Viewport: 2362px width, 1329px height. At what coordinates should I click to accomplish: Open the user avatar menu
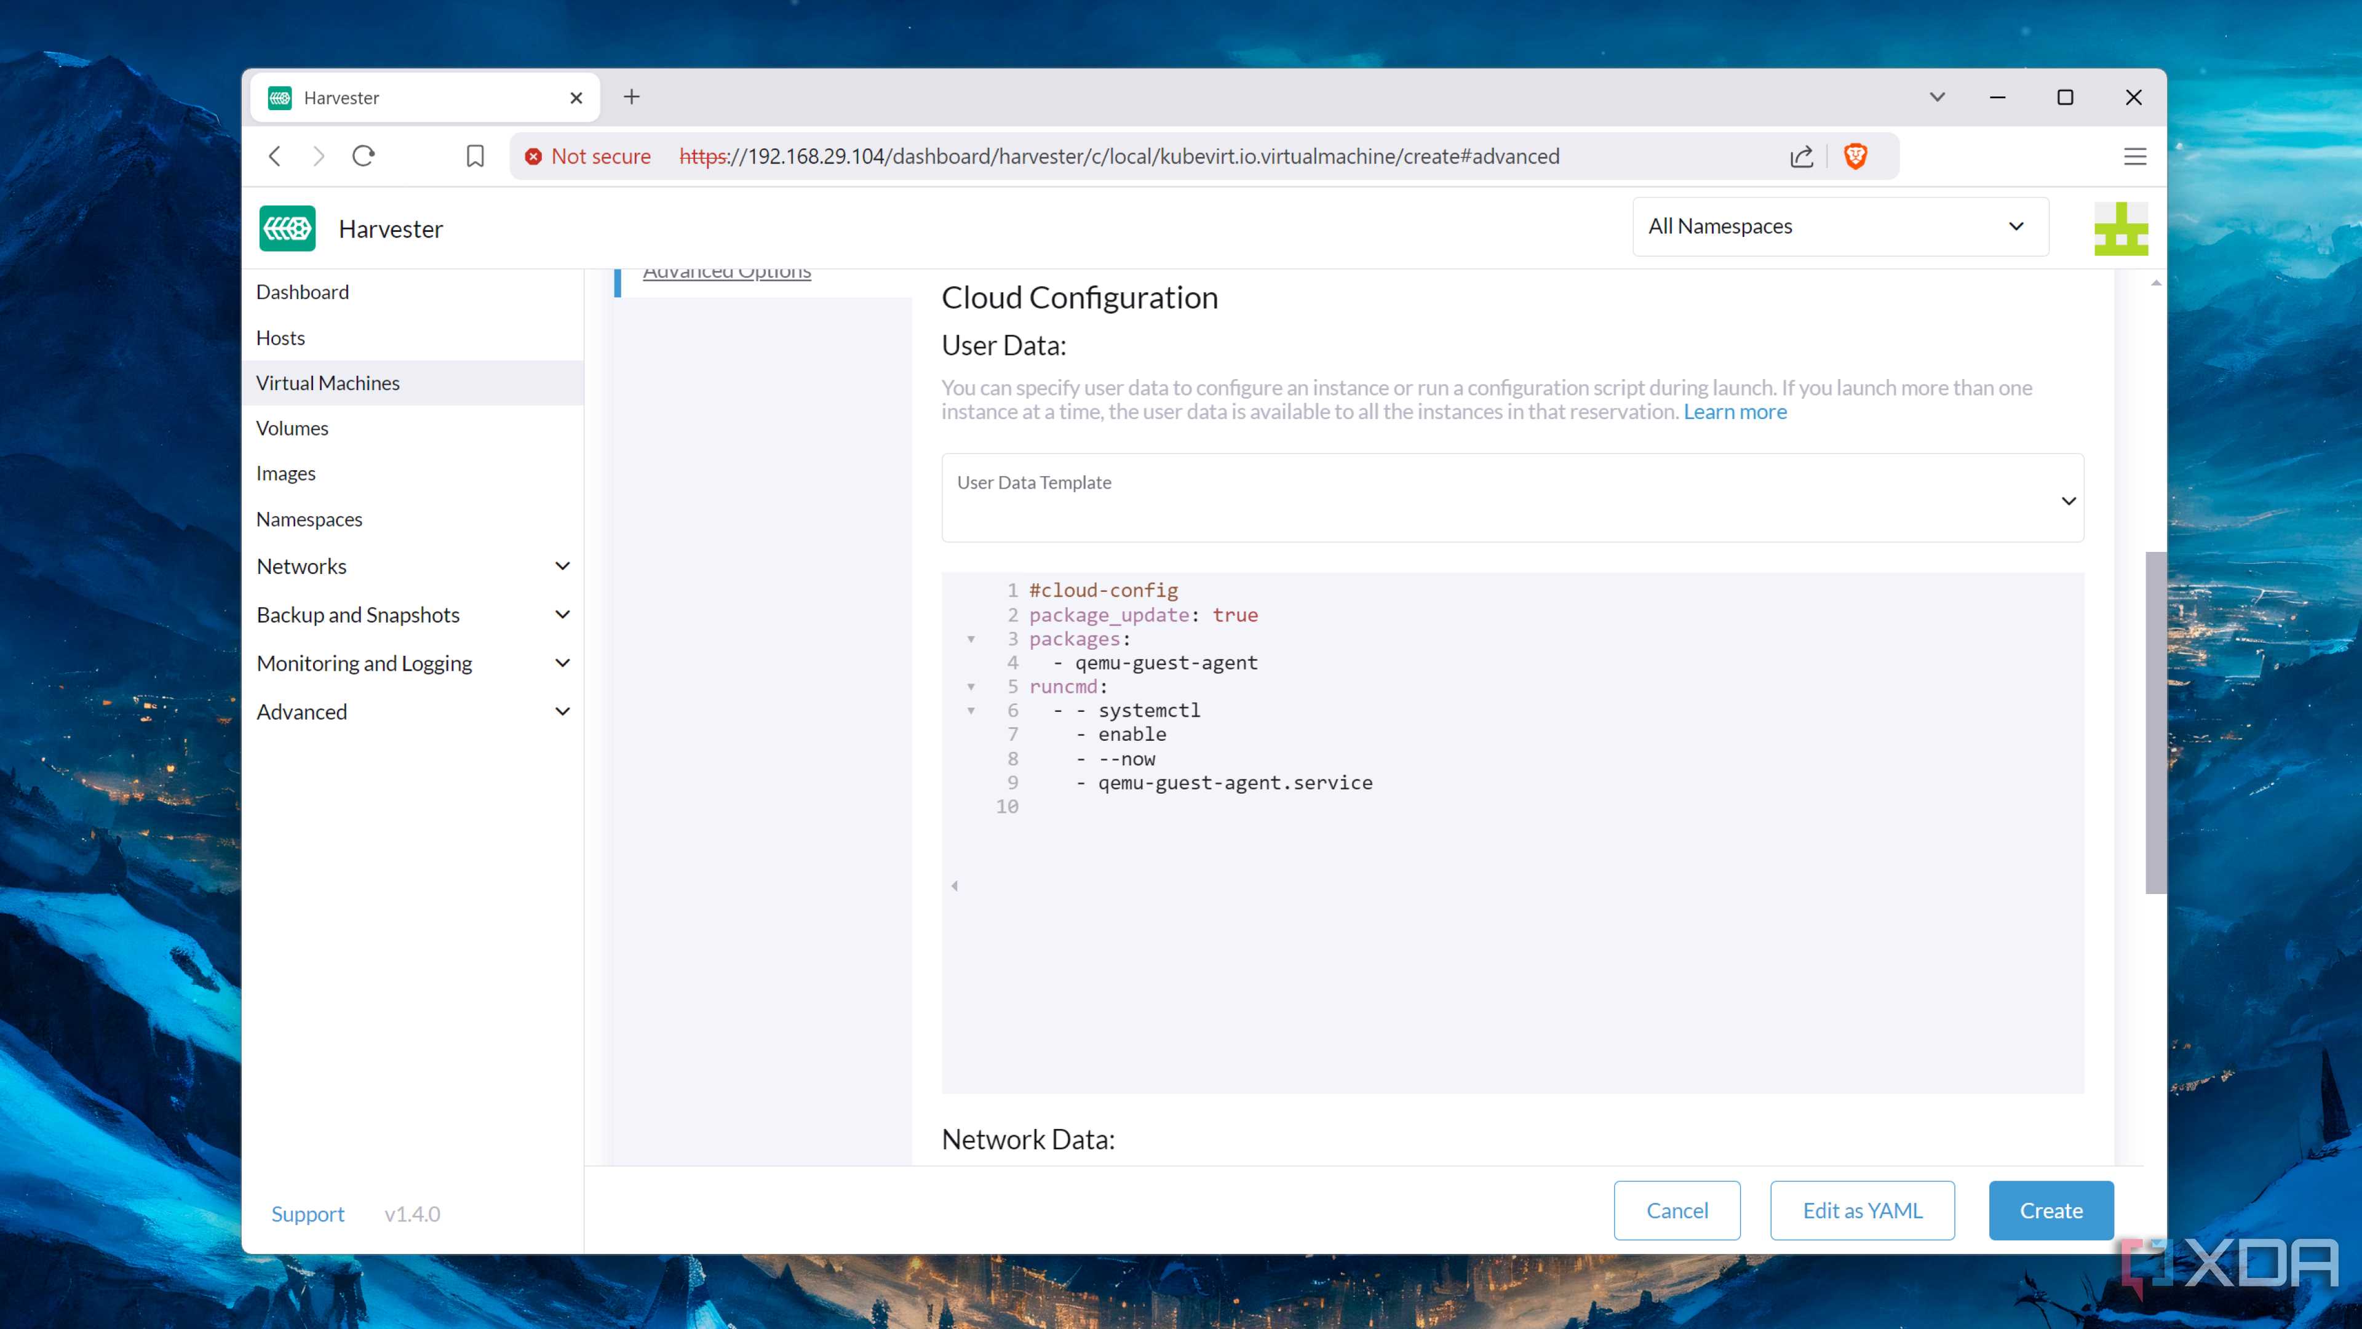pyautogui.click(x=2120, y=228)
